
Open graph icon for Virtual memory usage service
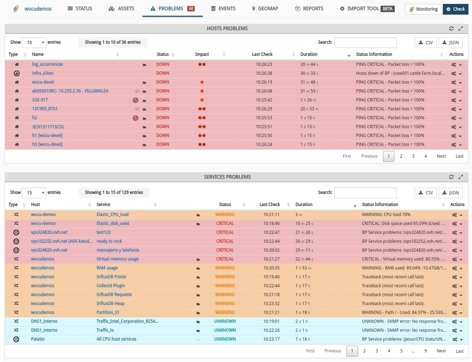coord(198,259)
